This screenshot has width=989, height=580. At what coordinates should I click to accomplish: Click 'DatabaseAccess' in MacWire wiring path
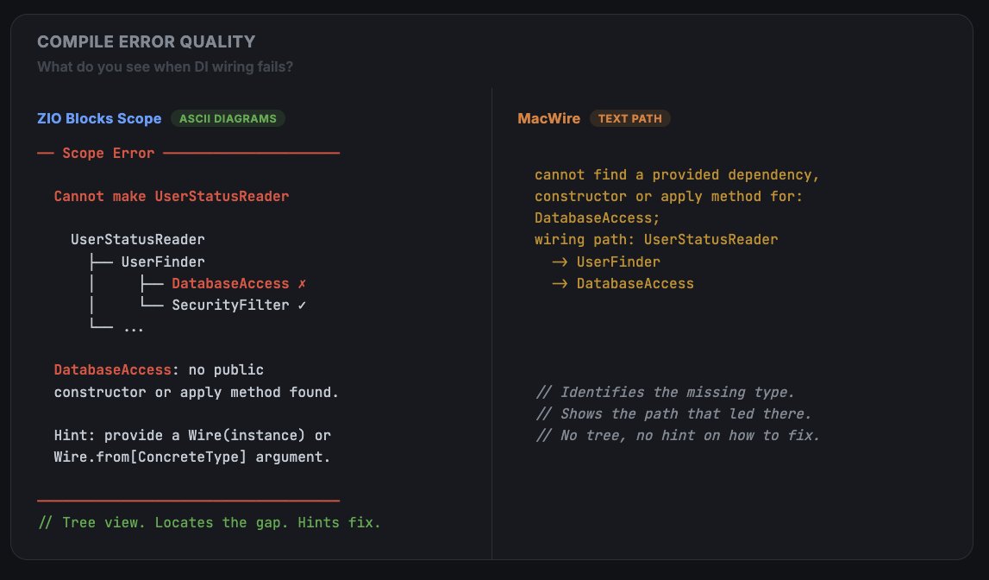pyautogui.click(x=635, y=283)
